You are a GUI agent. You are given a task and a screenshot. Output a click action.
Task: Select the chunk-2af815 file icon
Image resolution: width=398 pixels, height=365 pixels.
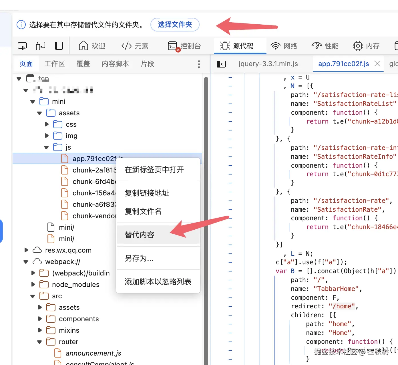tap(65, 170)
